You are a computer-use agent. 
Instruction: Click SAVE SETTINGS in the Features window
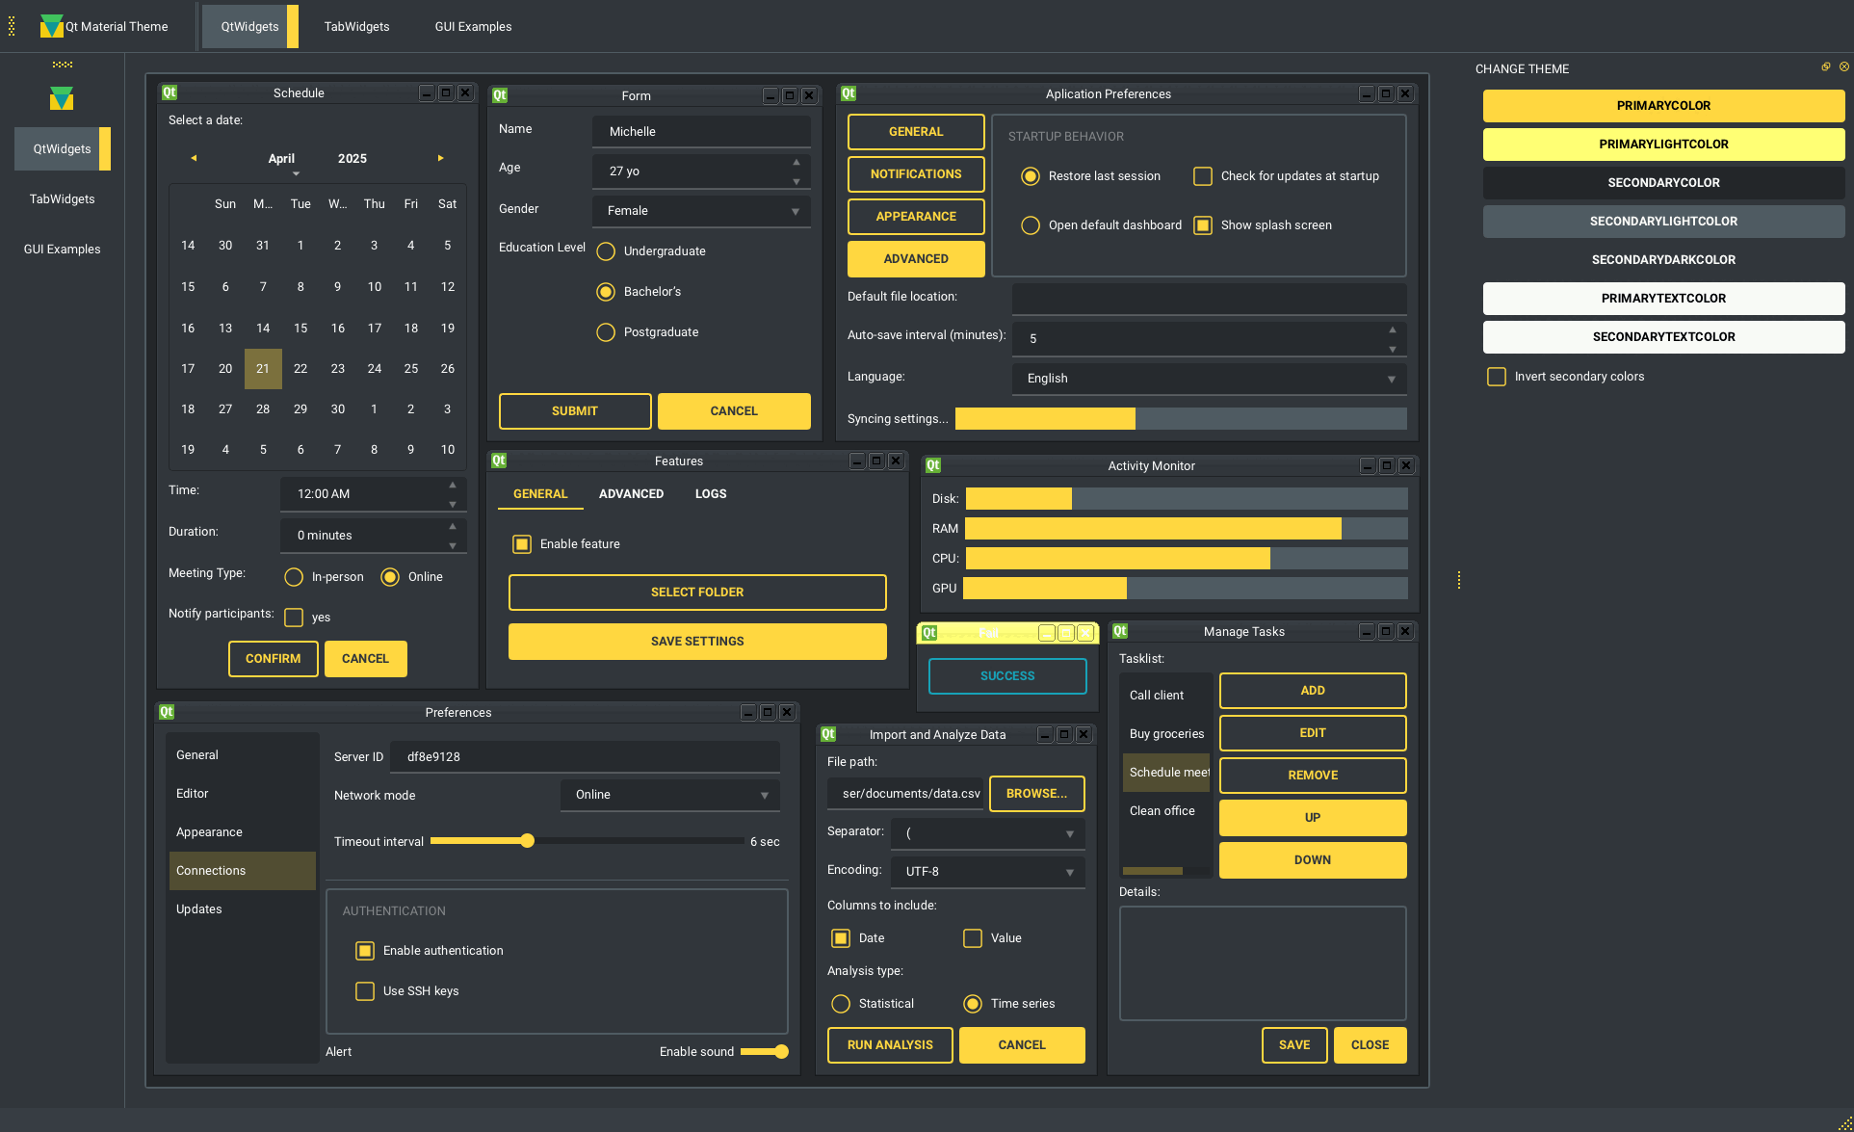coord(697,641)
